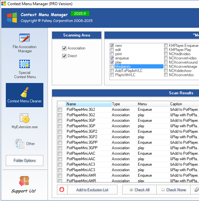The image size is (199, 218).
Task: Check the NCHeditvideo checkbox
Action: [166, 54]
